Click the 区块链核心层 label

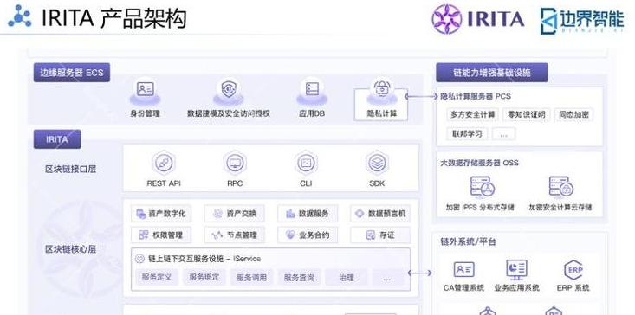pyautogui.click(x=70, y=249)
